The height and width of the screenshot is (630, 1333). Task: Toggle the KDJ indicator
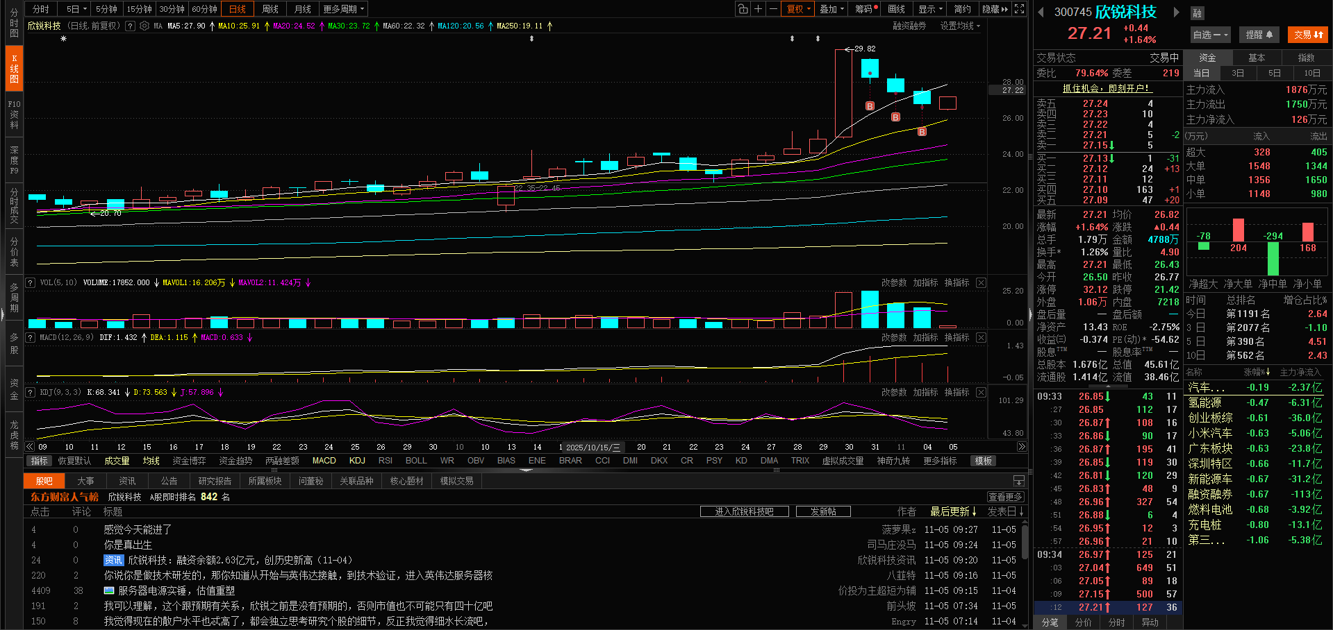click(357, 461)
